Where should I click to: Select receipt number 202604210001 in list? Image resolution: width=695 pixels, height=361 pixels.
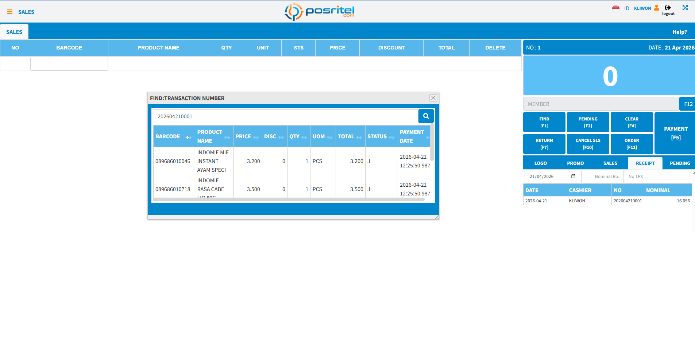click(628, 201)
